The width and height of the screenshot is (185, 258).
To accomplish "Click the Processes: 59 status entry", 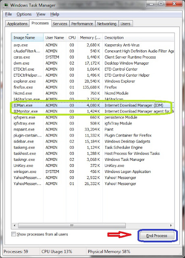I will coord(16,252).
